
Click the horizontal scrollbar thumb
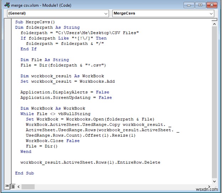(x=28, y=187)
